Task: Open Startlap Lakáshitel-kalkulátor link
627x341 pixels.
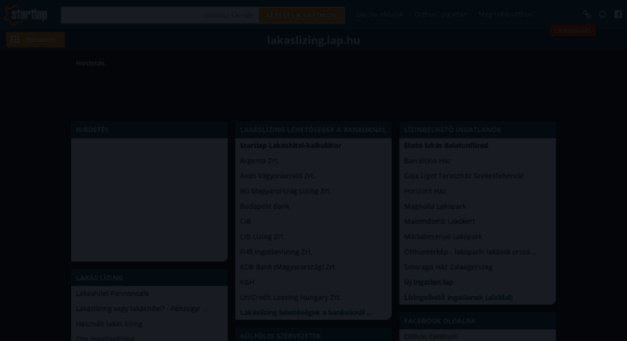Action: (x=291, y=145)
